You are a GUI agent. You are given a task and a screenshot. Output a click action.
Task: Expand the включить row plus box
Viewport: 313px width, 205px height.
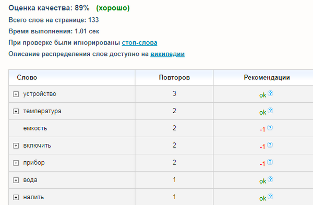16,146
